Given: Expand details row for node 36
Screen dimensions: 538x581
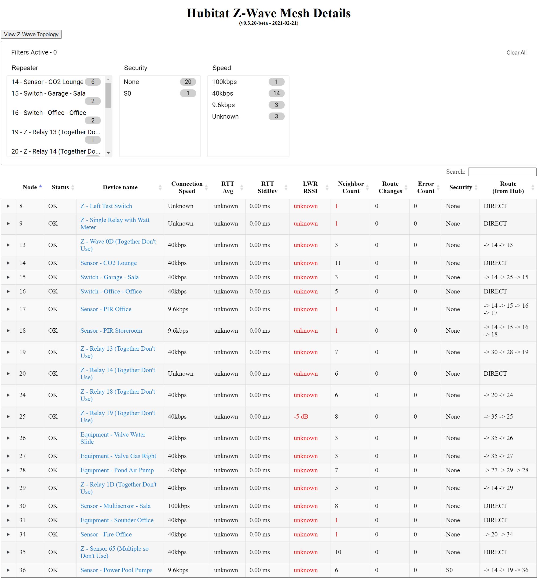Looking at the screenshot, I should (x=8, y=570).
